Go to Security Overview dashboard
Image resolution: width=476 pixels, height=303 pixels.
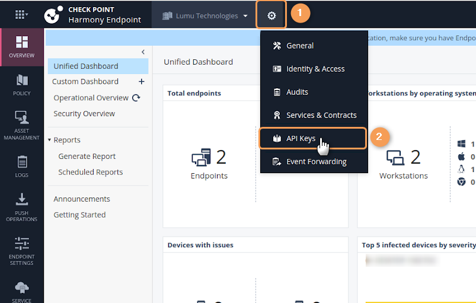[x=84, y=114]
